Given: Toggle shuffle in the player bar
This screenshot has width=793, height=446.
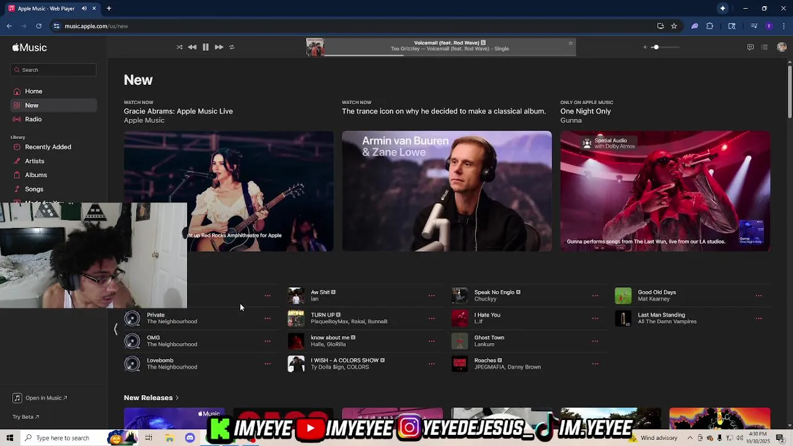Looking at the screenshot, I should coord(180,47).
